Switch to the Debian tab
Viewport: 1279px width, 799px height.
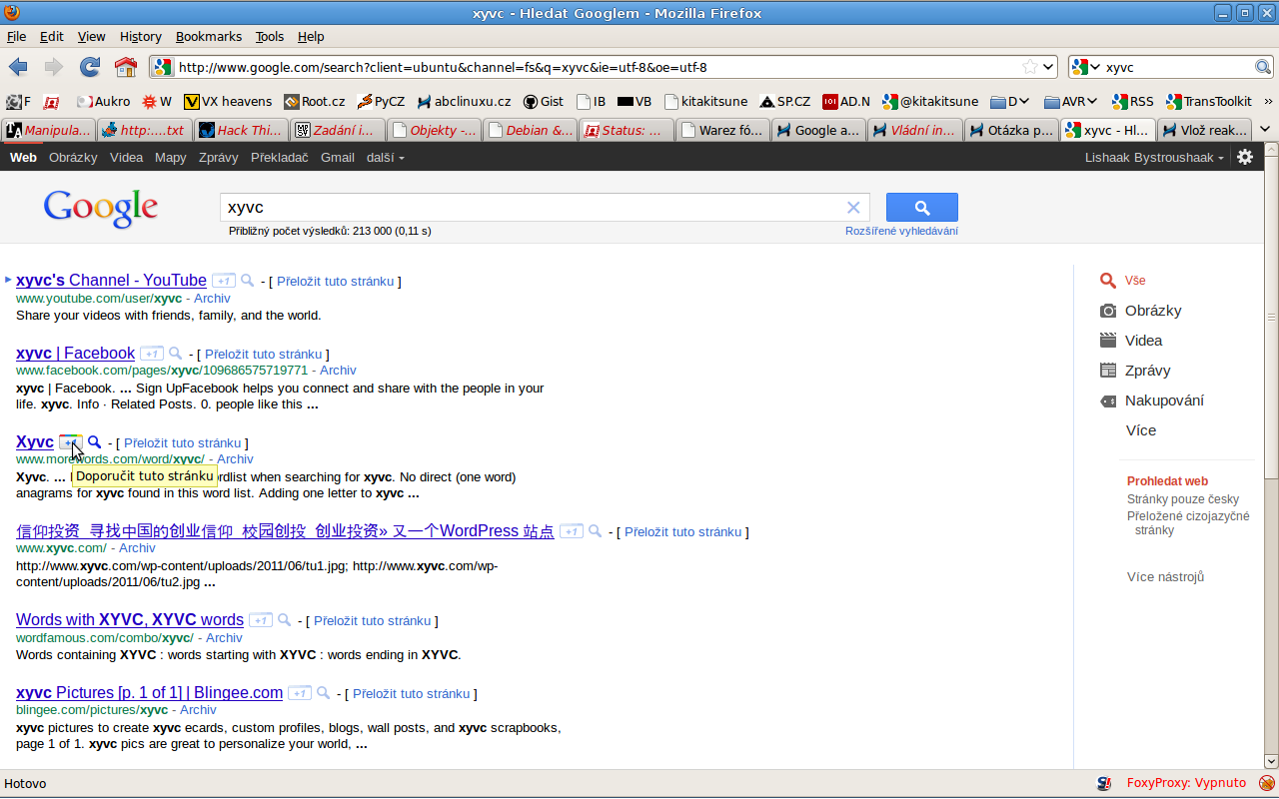coord(530,130)
